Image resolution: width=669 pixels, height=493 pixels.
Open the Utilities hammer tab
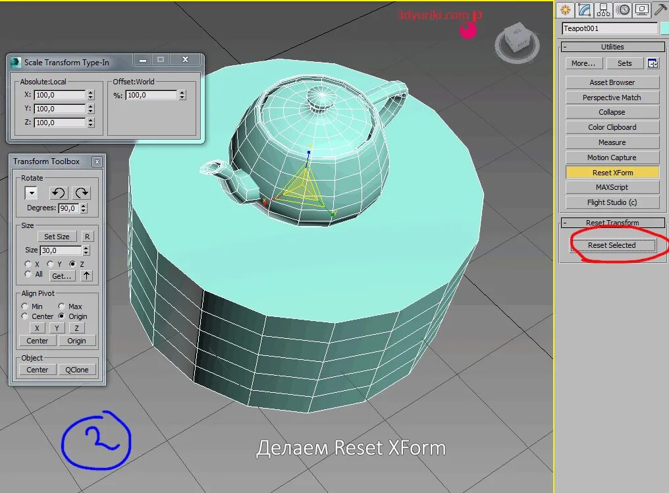(x=660, y=10)
